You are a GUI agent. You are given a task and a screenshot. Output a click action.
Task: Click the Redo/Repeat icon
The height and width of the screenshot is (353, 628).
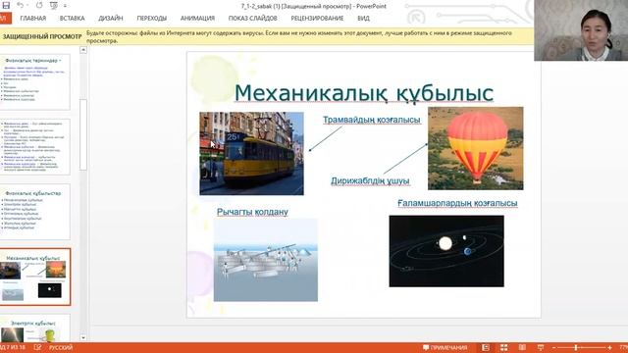(x=39, y=5)
